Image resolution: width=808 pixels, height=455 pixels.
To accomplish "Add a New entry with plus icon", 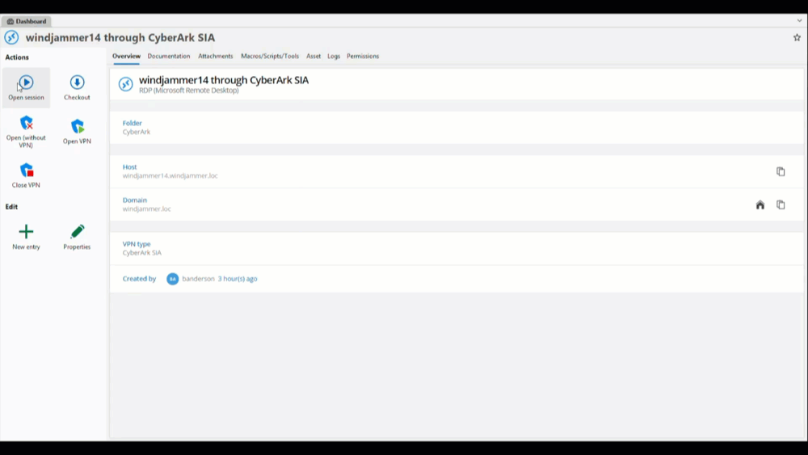I will (26, 232).
